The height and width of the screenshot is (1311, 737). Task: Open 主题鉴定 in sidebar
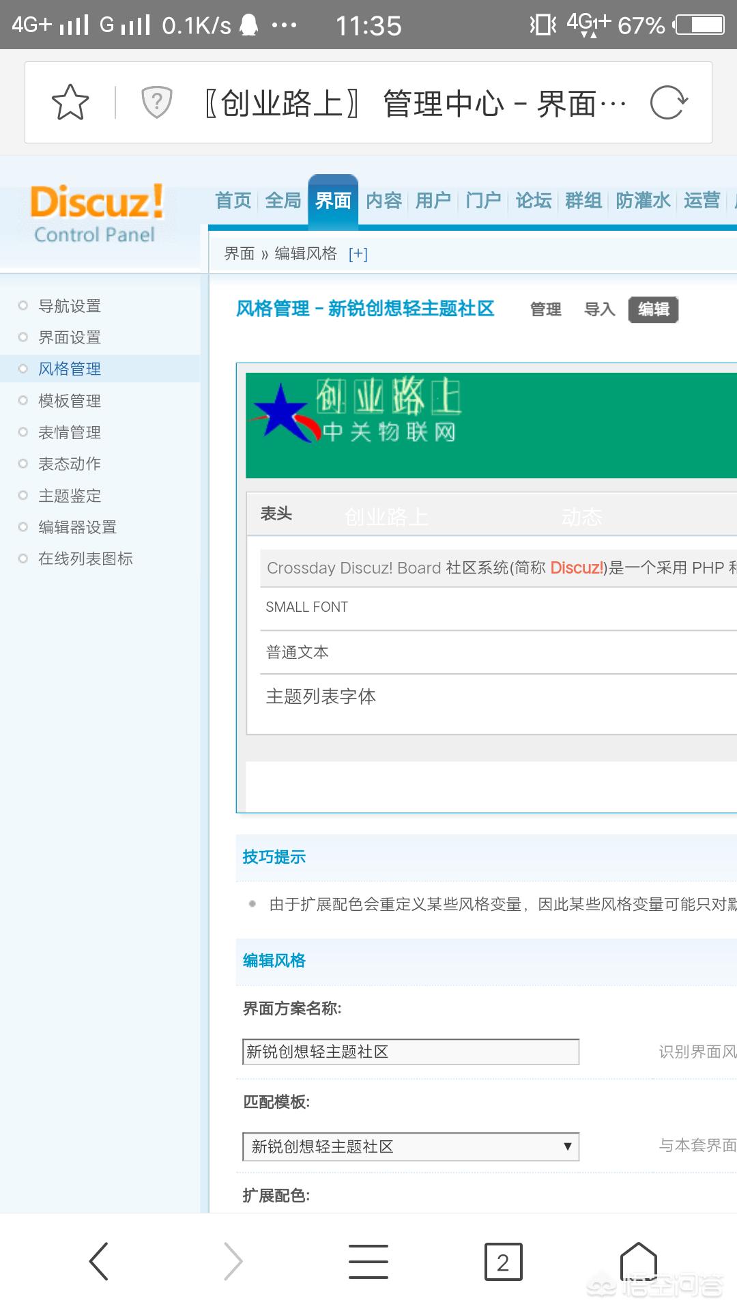coord(70,496)
